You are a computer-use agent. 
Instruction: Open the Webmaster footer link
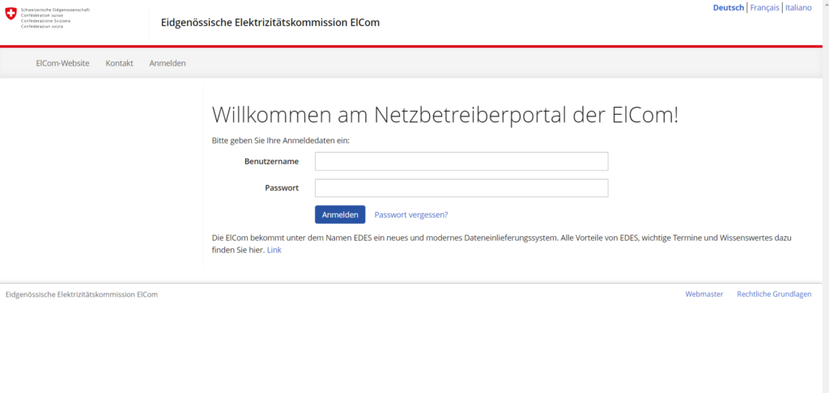[x=704, y=294]
